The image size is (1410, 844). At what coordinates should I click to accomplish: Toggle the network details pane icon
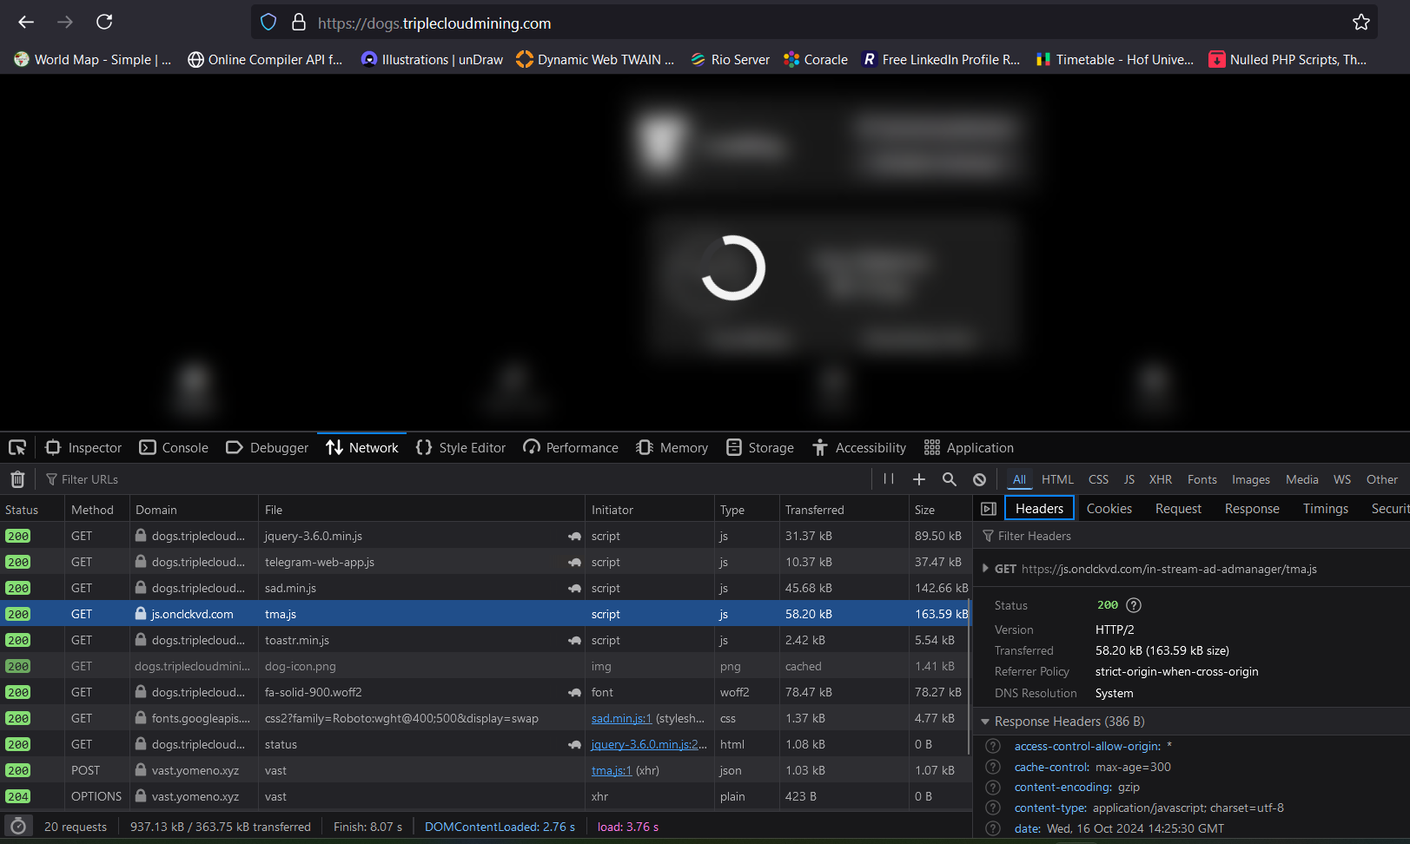(988, 509)
